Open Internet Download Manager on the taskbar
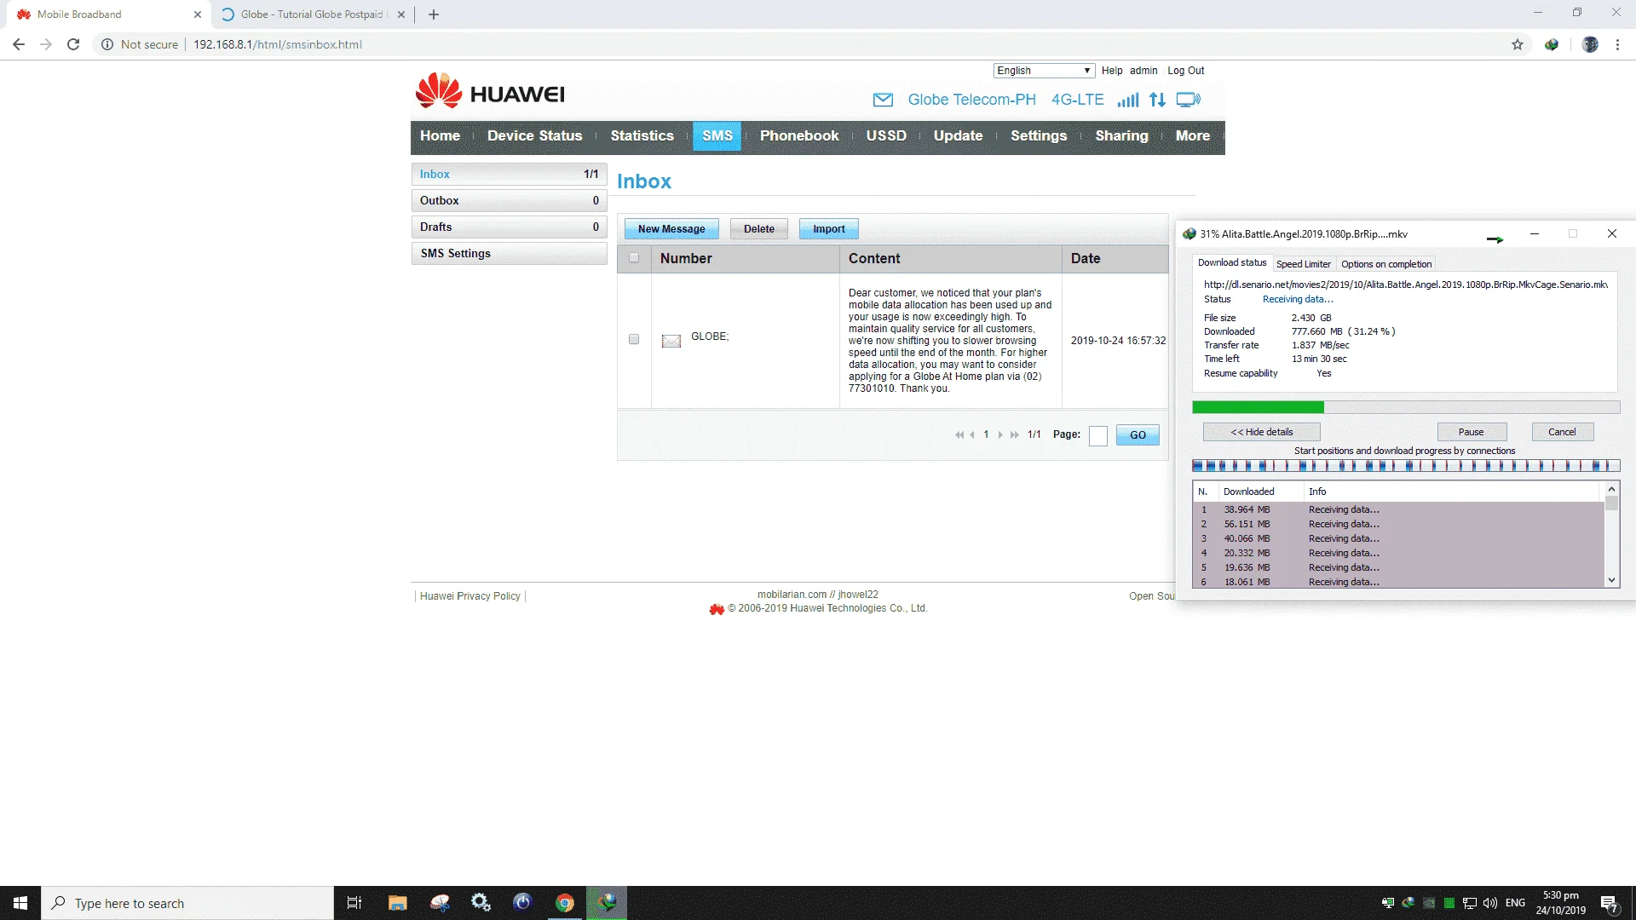The image size is (1636, 920). (606, 903)
